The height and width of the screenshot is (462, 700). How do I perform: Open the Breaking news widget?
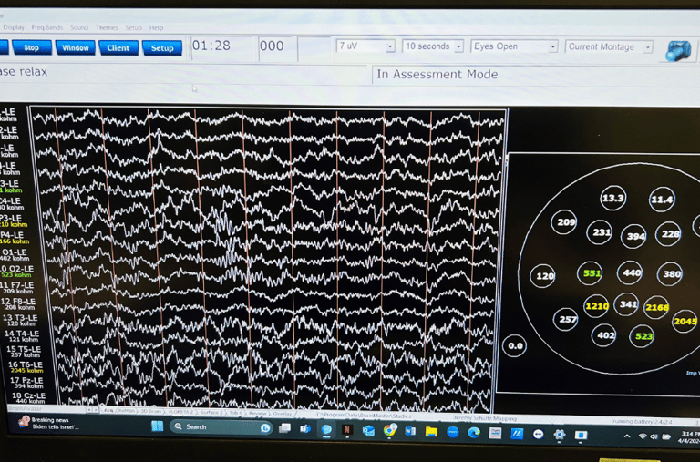[x=49, y=423]
